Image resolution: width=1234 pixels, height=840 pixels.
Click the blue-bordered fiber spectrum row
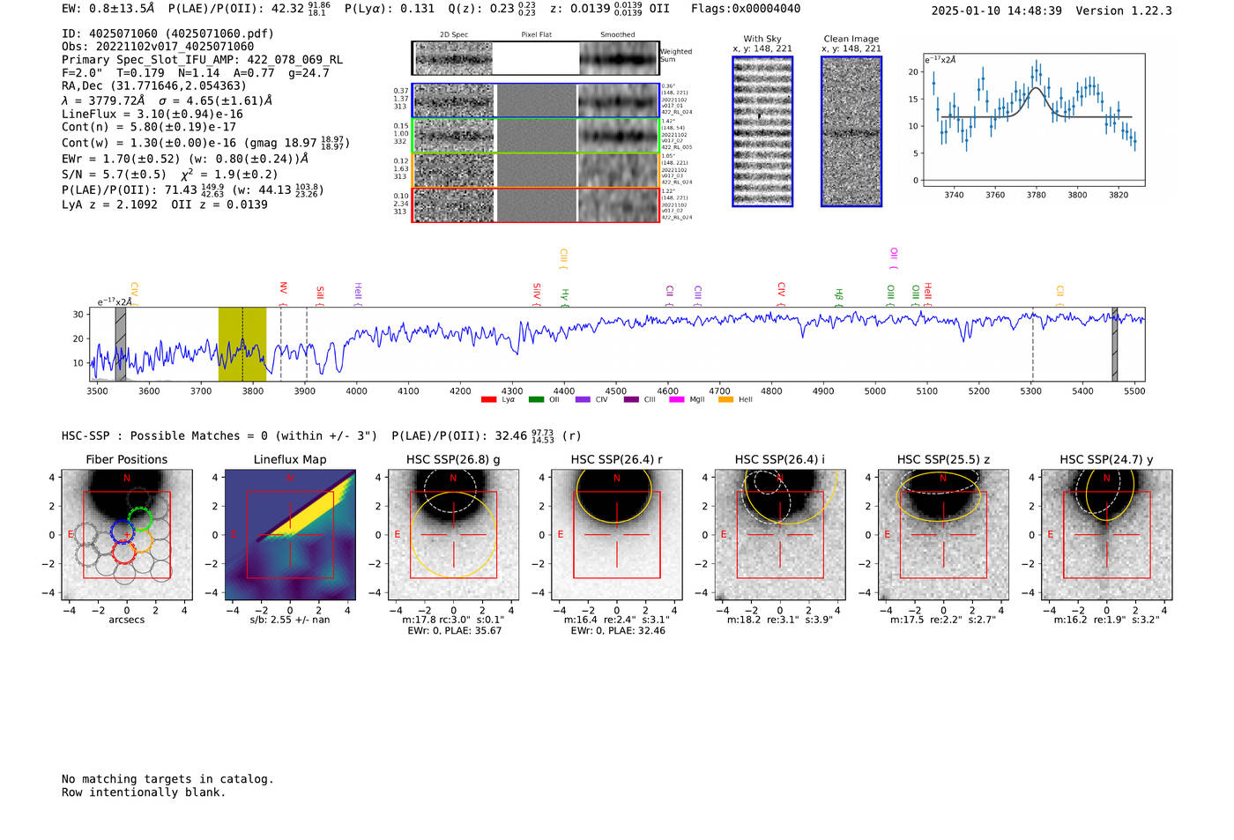(x=535, y=100)
